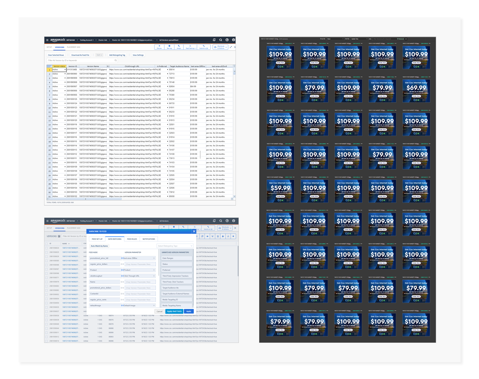
Task: Click assign person icon in lower versions toolbar
Action: (223, 236)
